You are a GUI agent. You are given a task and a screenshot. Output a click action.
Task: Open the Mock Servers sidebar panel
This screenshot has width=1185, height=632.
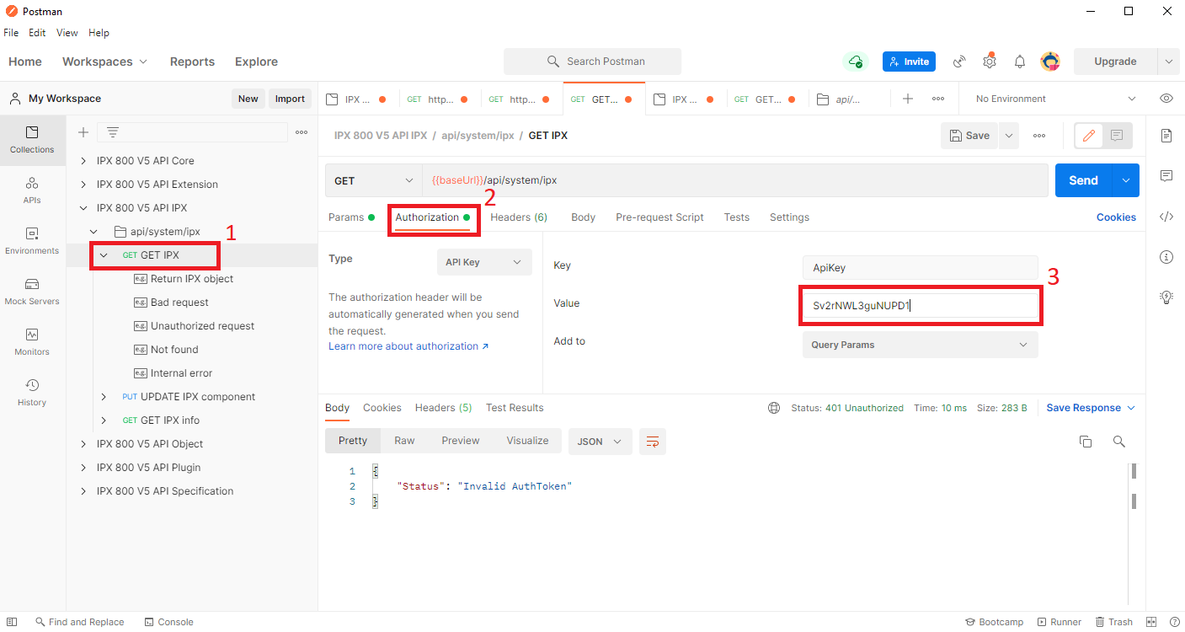[32, 292]
